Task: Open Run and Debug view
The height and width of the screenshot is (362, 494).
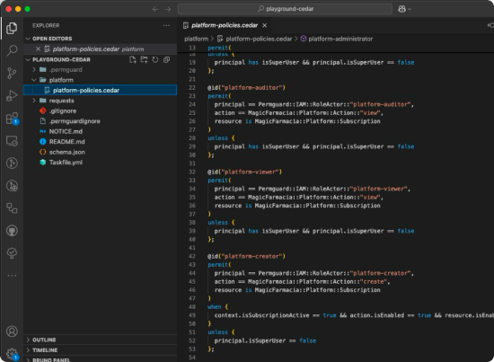Action: [12, 95]
